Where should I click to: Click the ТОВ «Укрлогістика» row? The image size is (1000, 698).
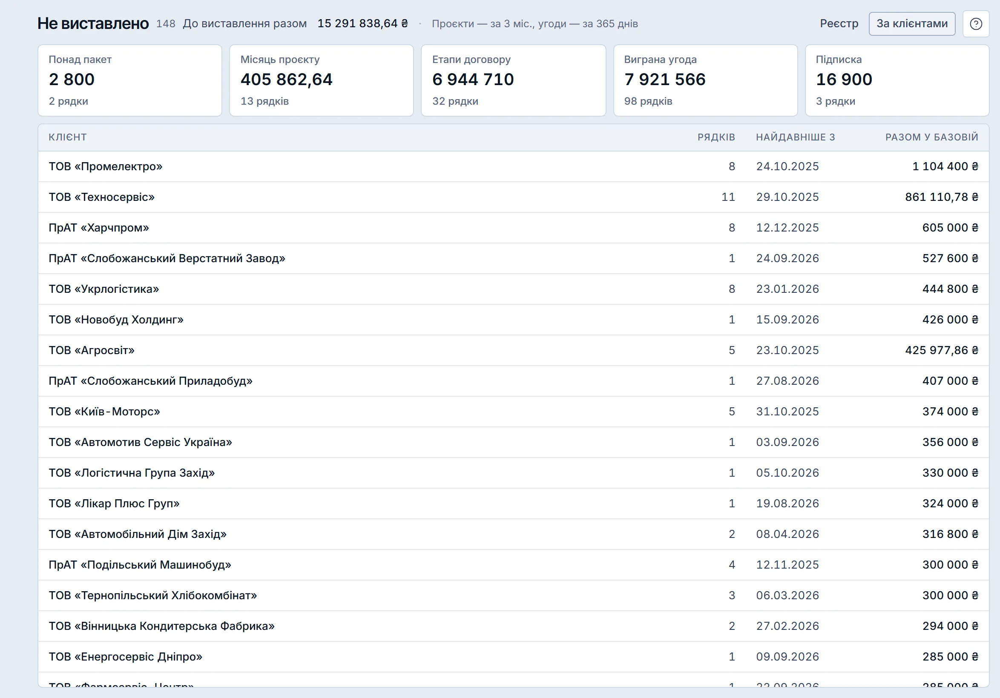pos(514,289)
